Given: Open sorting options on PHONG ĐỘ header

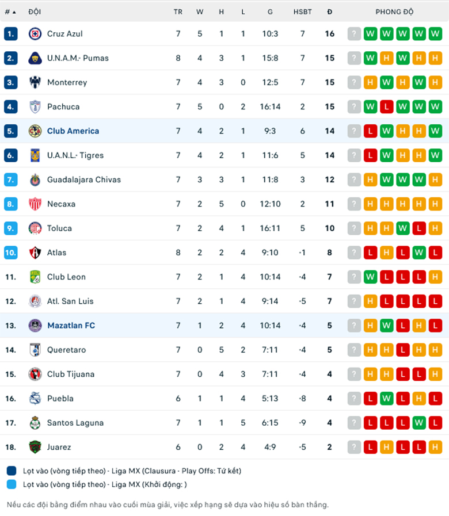Looking at the screenshot, I should click(x=395, y=12).
